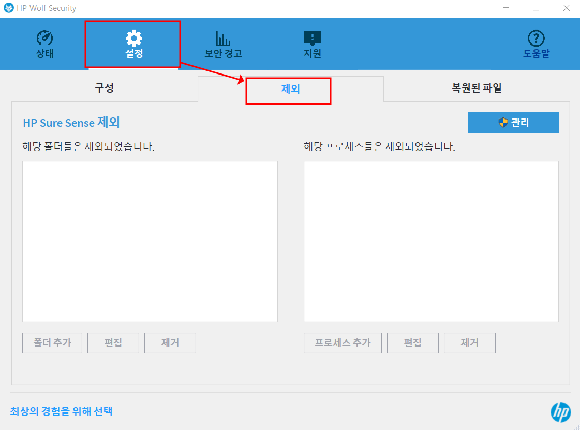
Task: Click inside the excluded processes list box
Action: pyautogui.click(x=431, y=241)
